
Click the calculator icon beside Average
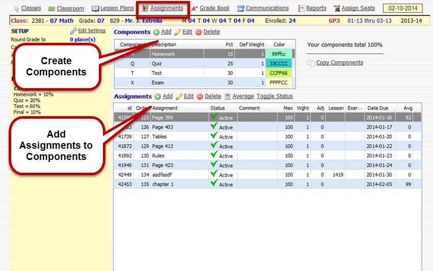[228, 97]
